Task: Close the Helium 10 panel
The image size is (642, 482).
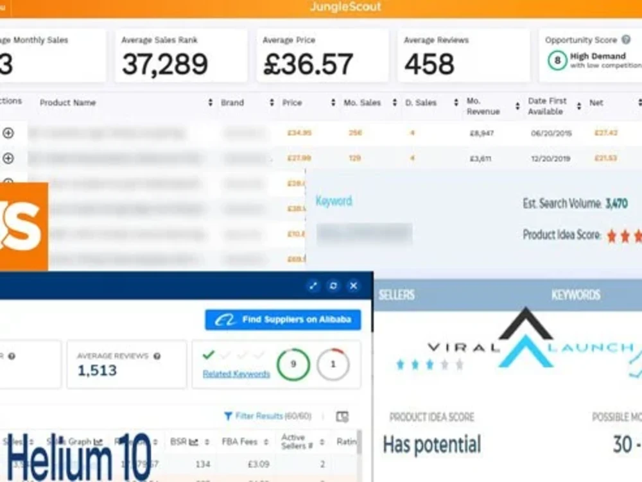Action: [353, 286]
